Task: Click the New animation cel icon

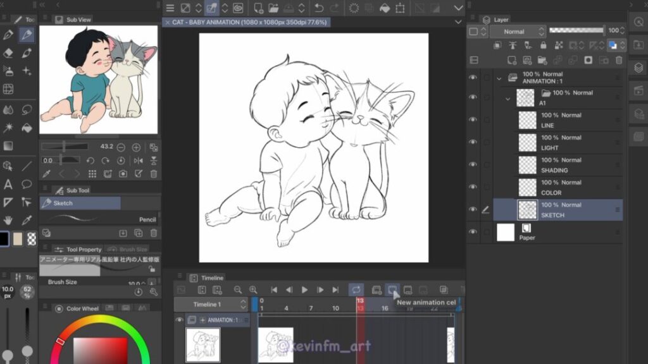Action: (392, 290)
